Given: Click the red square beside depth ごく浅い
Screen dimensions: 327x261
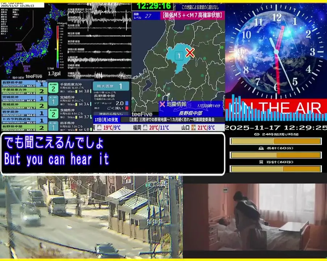Looking at the screenshot, I should point(127,108).
